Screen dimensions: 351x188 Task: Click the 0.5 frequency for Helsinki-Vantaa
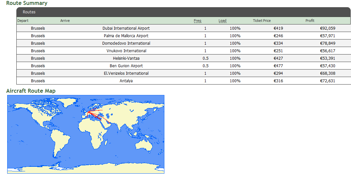[x=206, y=58]
